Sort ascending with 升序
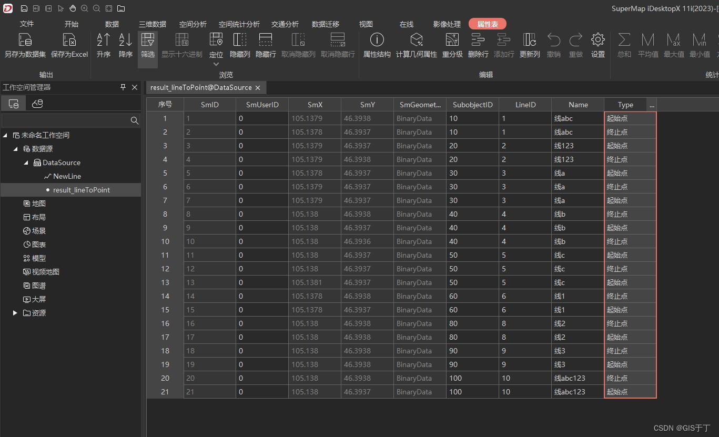This screenshot has width=719, height=437. [104, 45]
